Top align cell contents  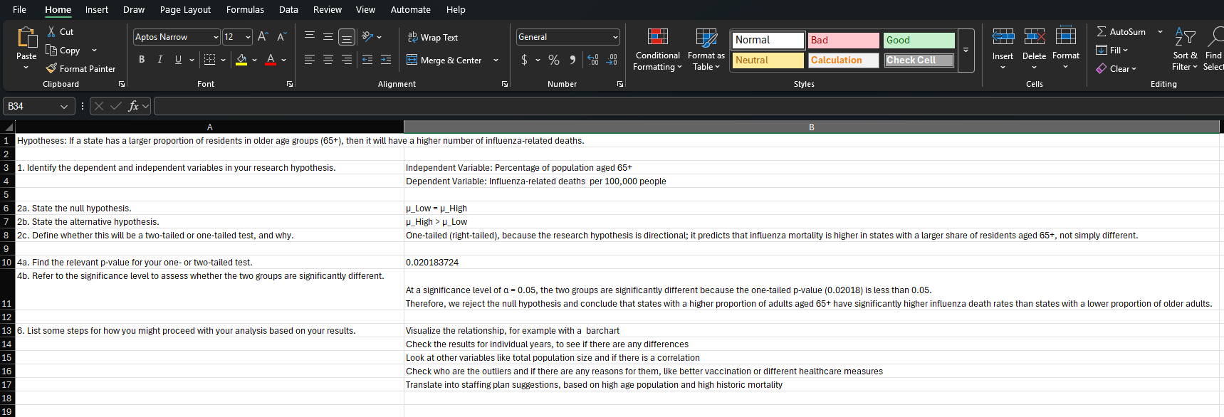click(x=310, y=36)
